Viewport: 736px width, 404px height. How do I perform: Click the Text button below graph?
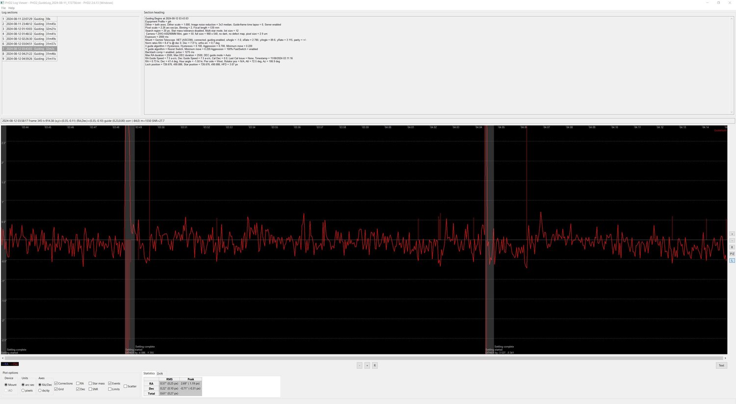721,365
